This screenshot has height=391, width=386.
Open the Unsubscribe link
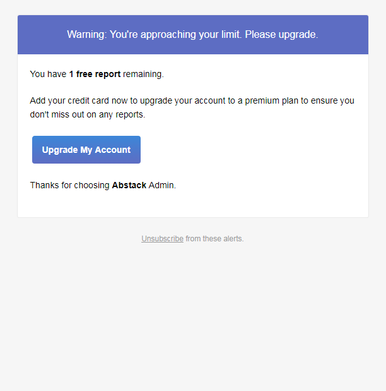pyautogui.click(x=162, y=239)
